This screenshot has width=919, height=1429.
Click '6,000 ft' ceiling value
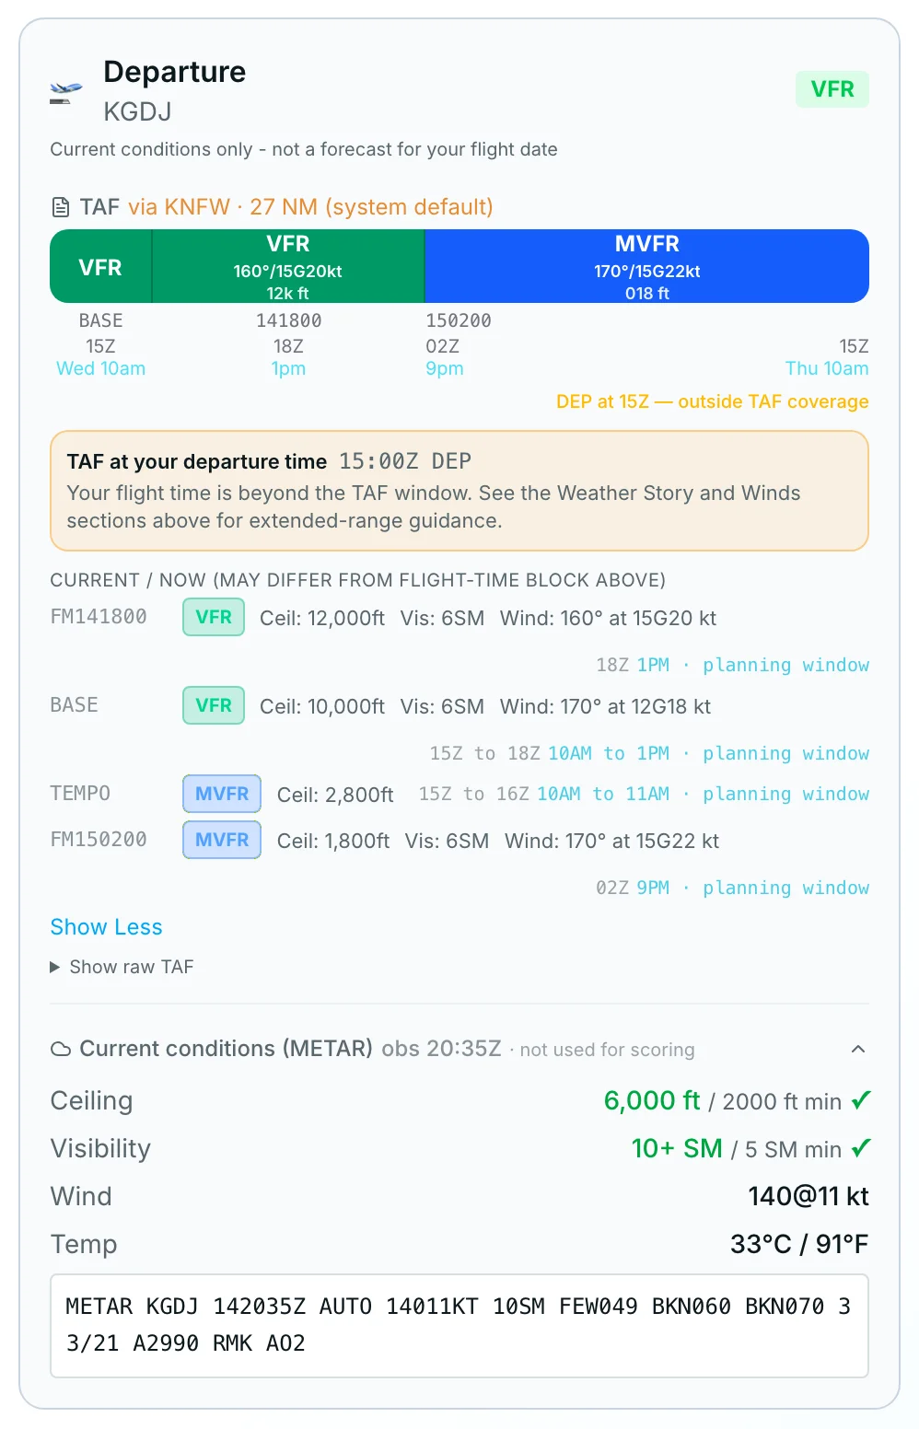click(652, 1100)
